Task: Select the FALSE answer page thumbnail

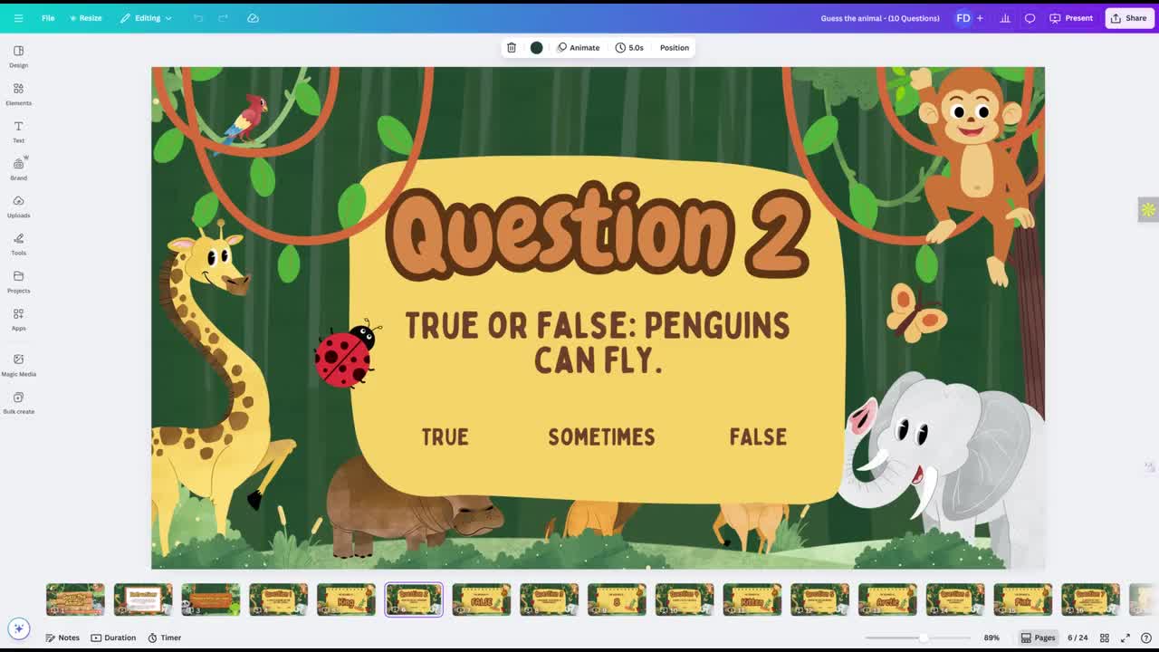Action: click(x=482, y=599)
